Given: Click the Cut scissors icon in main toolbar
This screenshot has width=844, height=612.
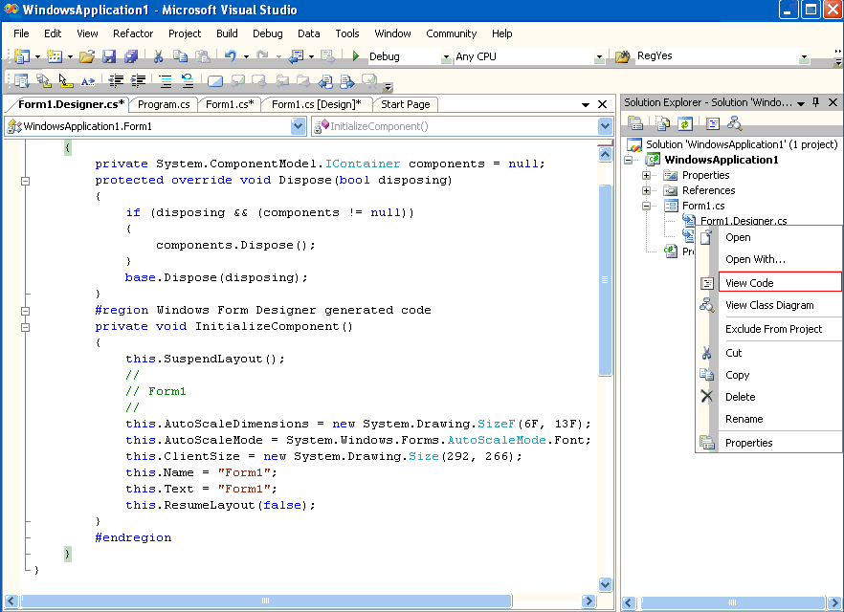Looking at the screenshot, I should point(158,55).
